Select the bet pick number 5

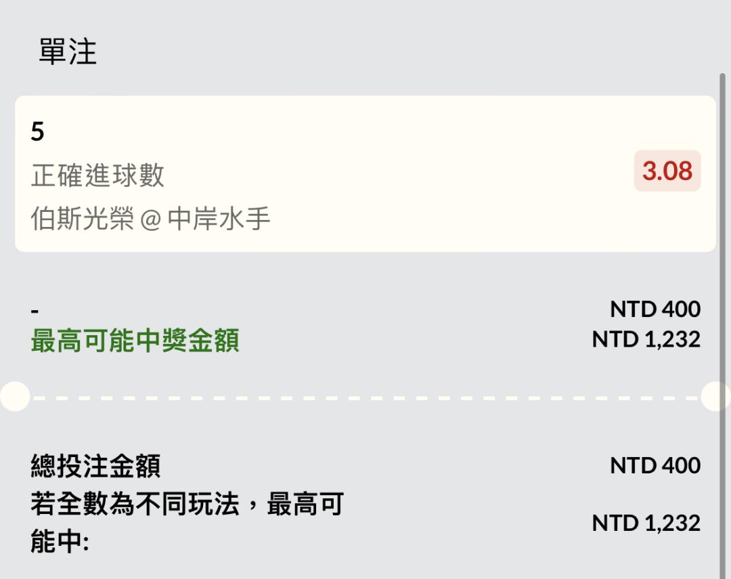point(37,131)
